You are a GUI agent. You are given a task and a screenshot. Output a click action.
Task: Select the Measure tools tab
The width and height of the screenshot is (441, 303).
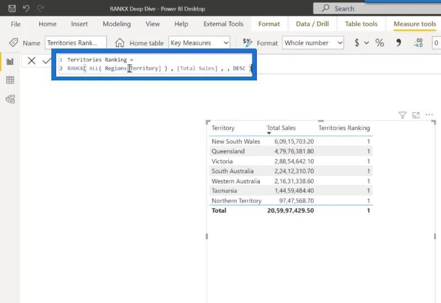coord(415,24)
